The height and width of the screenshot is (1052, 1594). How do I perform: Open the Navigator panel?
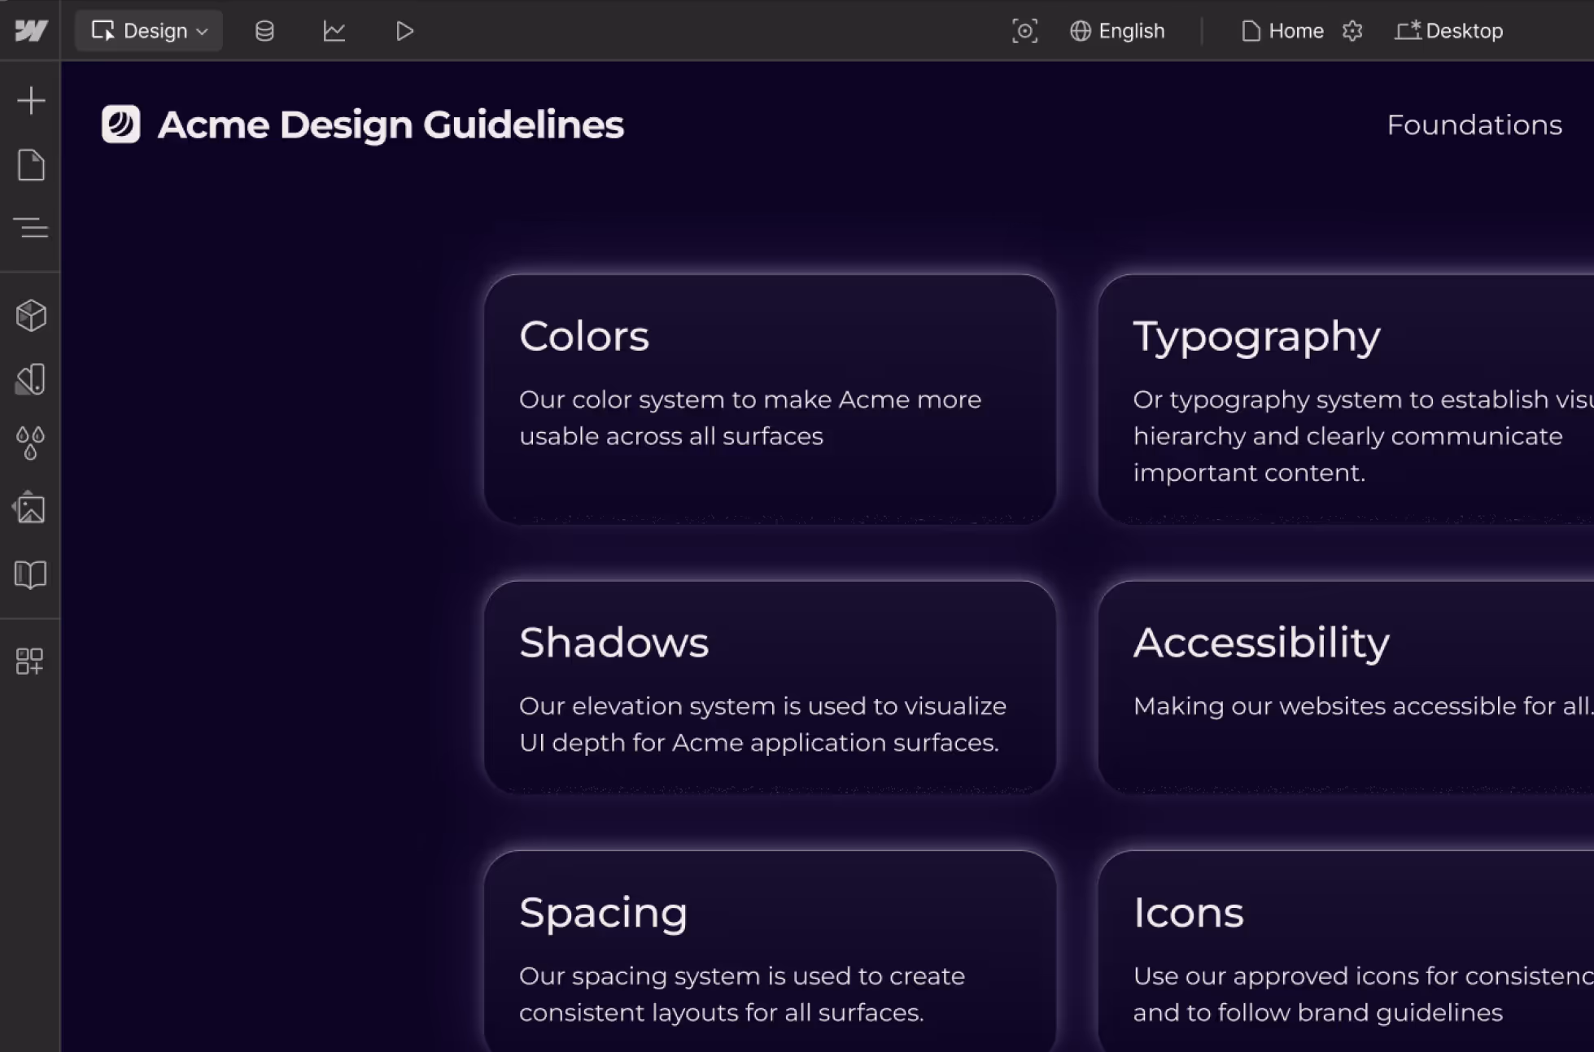click(x=30, y=228)
